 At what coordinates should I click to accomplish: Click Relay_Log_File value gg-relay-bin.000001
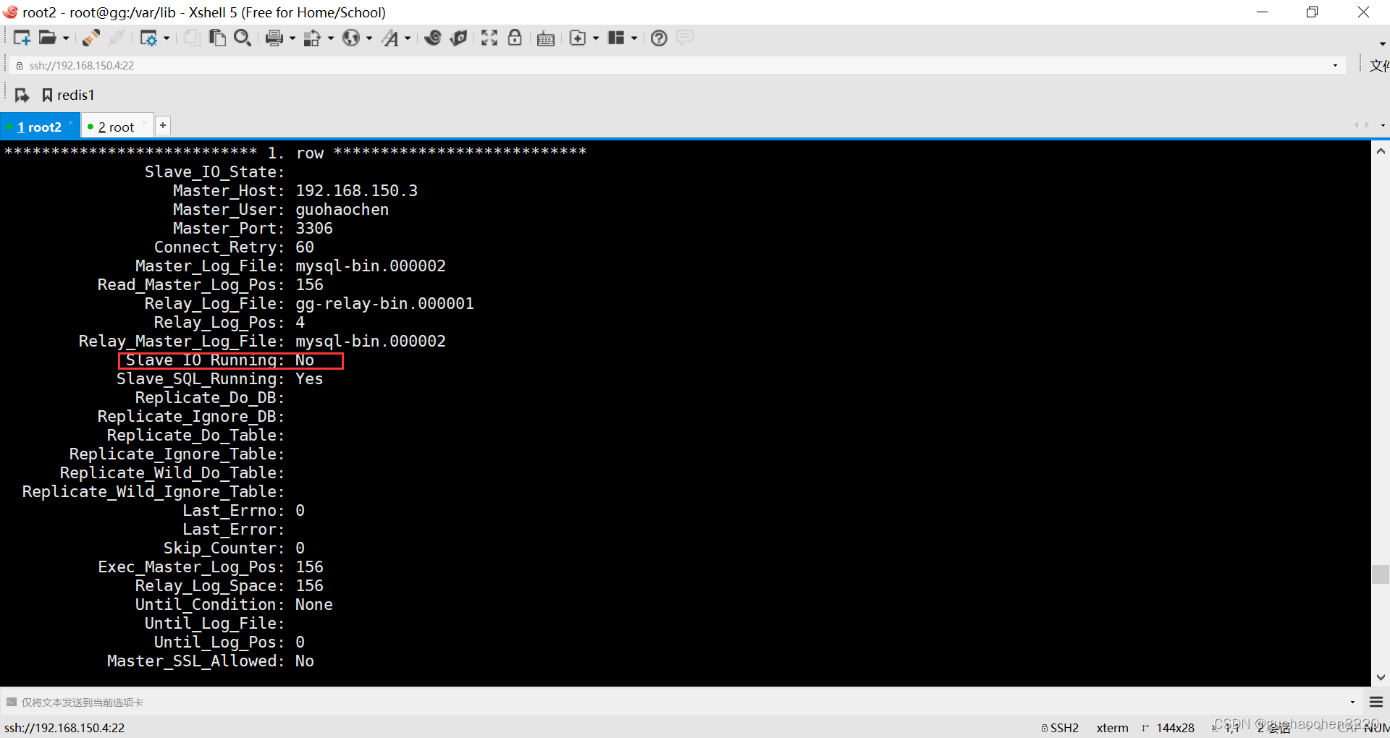(x=384, y=304)
